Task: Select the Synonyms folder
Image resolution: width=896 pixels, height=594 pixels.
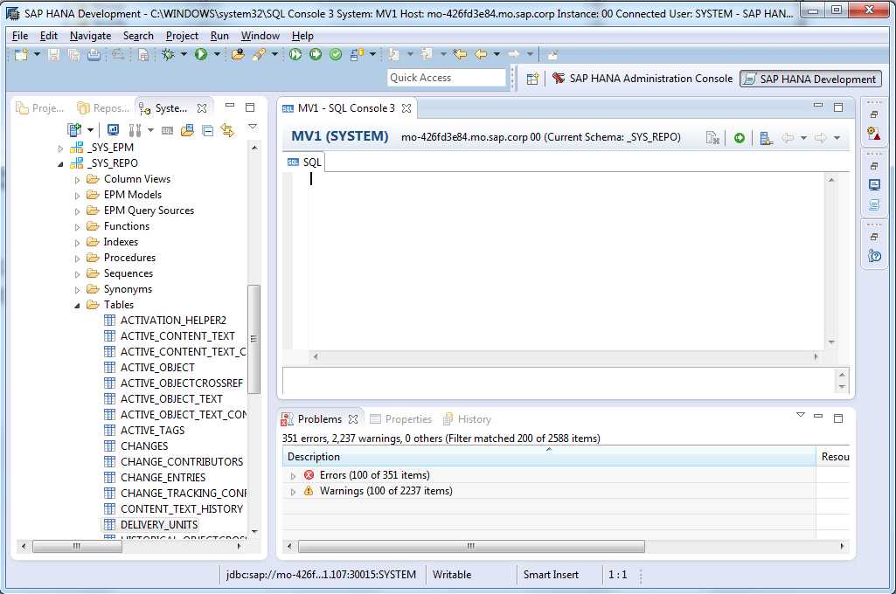Action: pos(128,289)
